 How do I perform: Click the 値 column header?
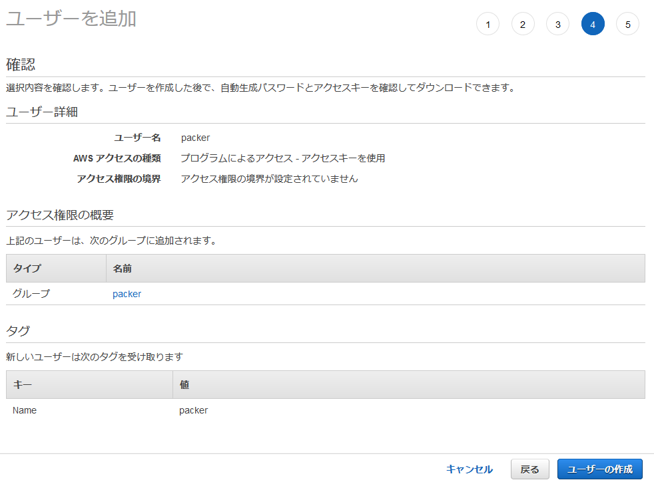pos(184,385)
